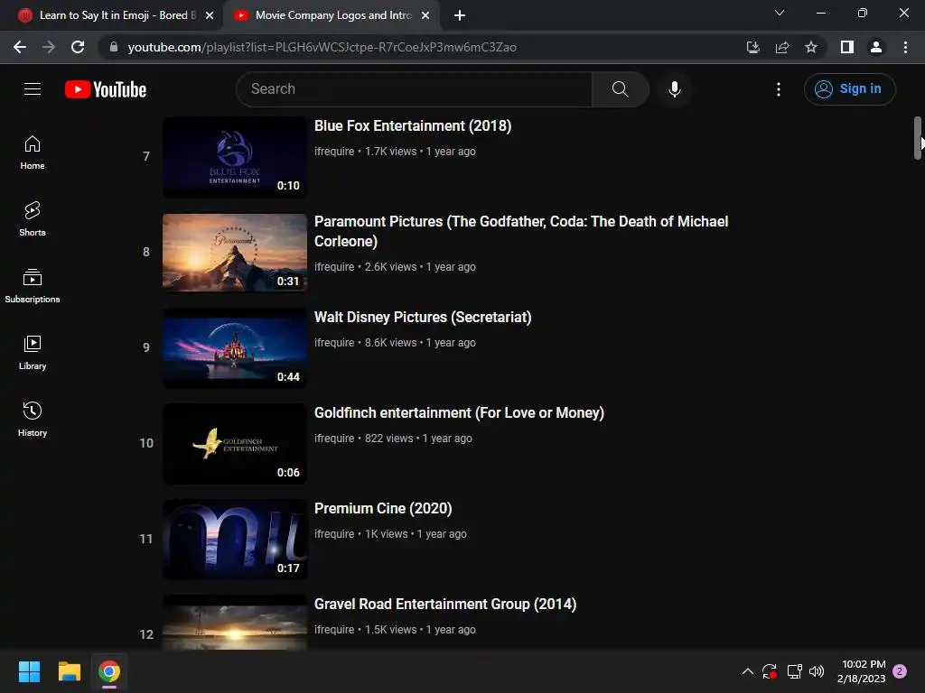Open Subscriptions in sidebar
This screenshot has width=925, height=693.
tap(33, 286)
